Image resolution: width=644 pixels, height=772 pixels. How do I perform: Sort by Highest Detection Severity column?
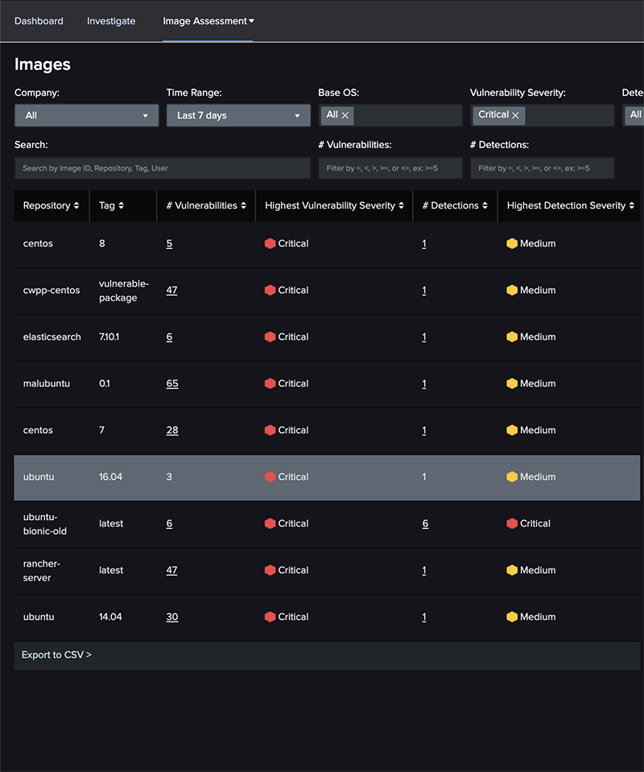coord(632,206)
